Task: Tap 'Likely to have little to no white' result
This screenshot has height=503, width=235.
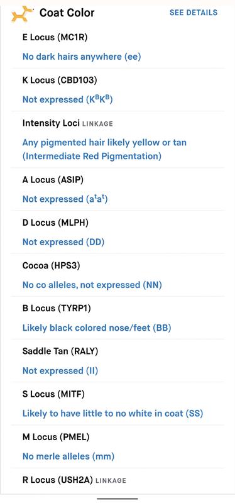Action: click(113, 414)
